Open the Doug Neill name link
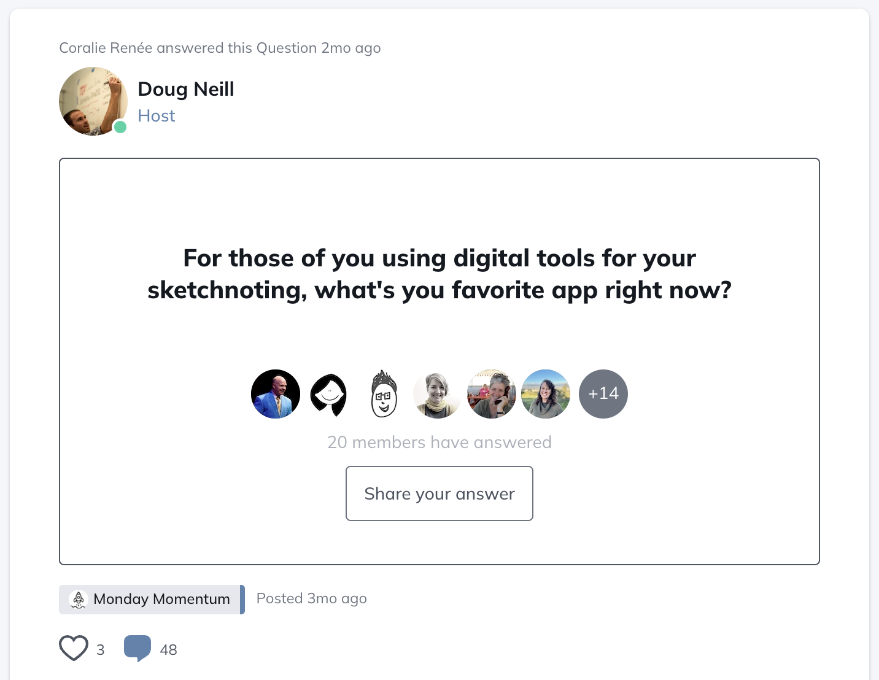 coord(186,89)
